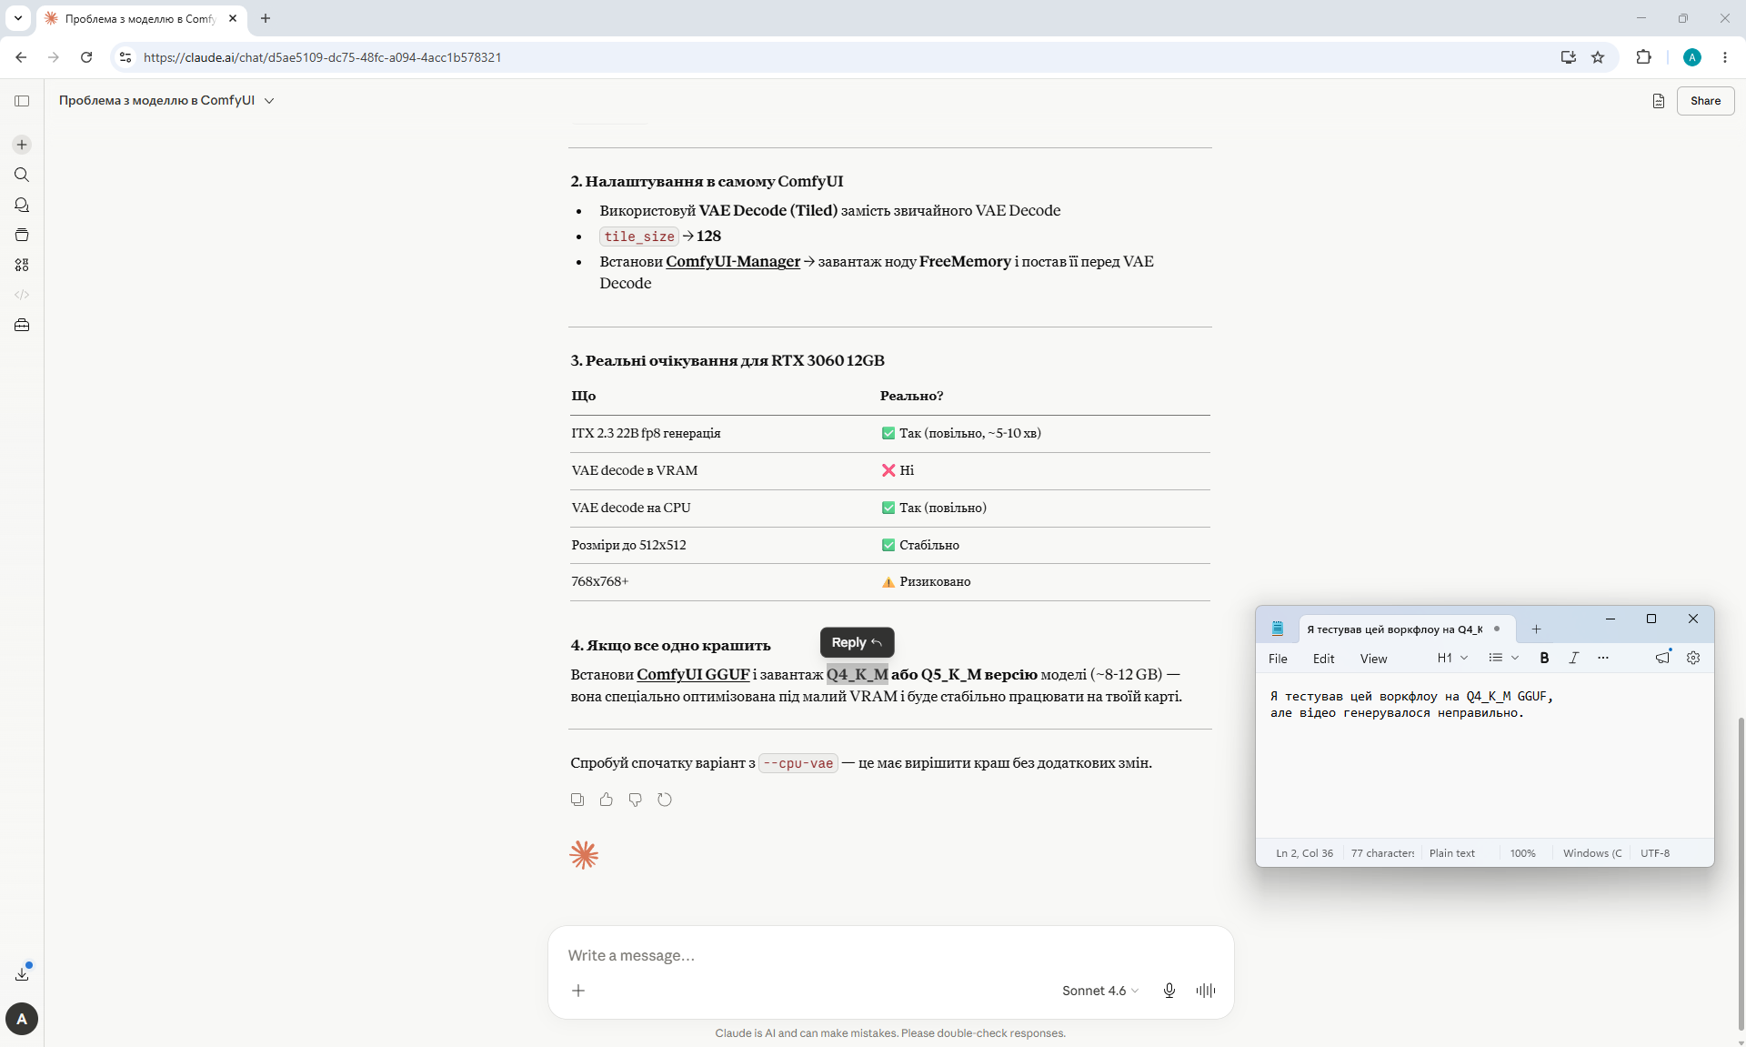This screenshot has width=1746, height=1047.
Task: Click the tile_size code snippet
Action: click(x=639, y=237)
